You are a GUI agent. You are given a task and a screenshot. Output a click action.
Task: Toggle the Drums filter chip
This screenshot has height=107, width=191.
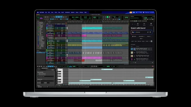134,36
